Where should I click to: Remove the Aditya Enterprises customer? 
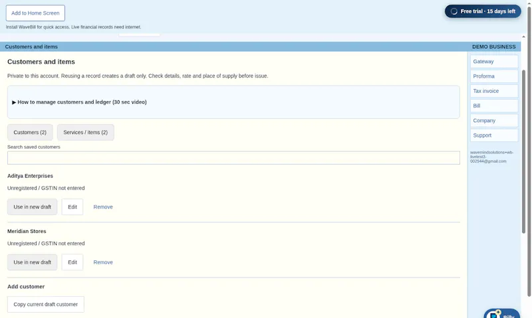(103, 207)
